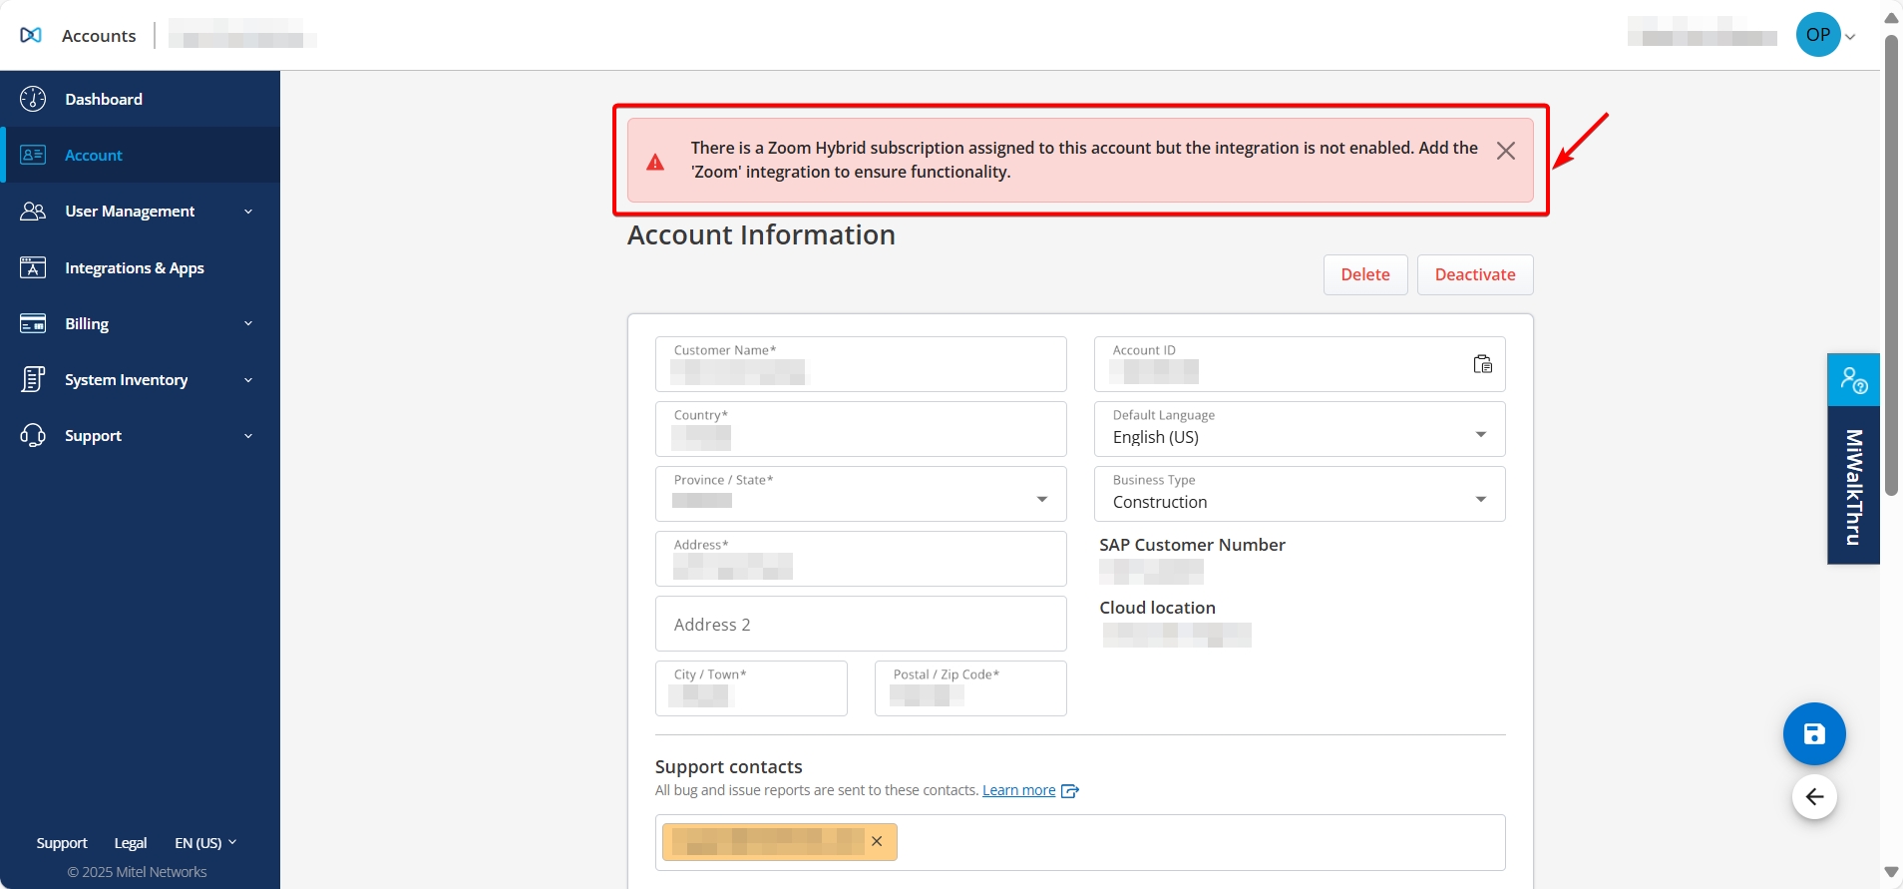Copy Account ID with clipboard icon
This screenshot has width=1903, height=889.
[1483, 364]
